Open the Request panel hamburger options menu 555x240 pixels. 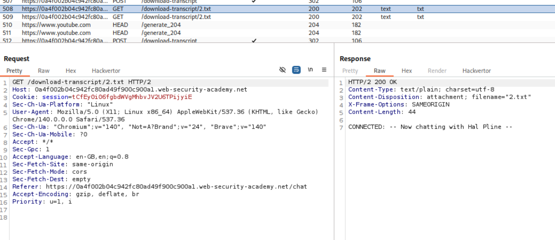pos(324,70)
